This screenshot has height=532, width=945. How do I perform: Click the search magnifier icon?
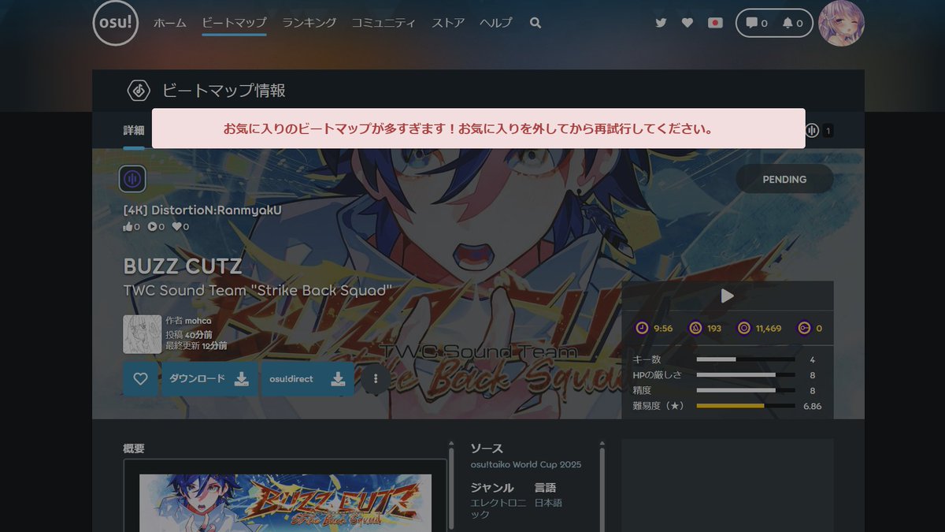pos(535,23)
